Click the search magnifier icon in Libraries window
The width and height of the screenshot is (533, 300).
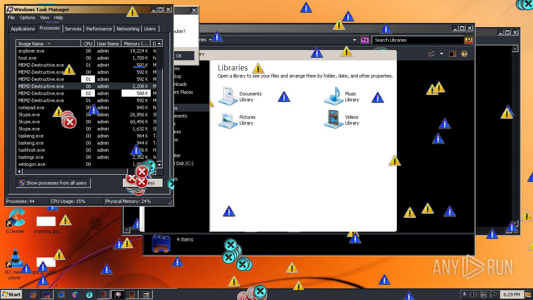tap(468, 40)
